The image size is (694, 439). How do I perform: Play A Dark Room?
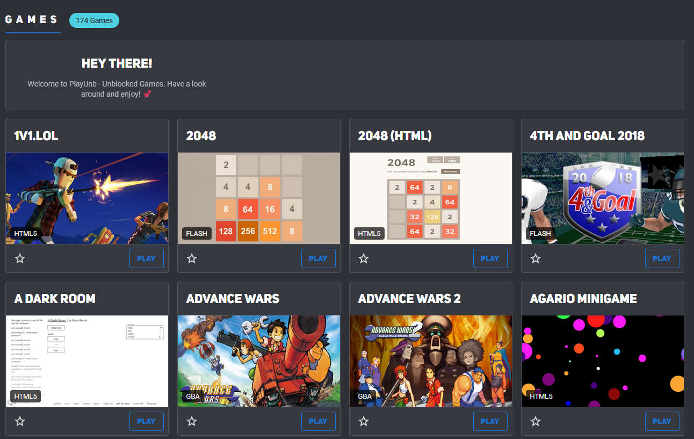[146, 421]
